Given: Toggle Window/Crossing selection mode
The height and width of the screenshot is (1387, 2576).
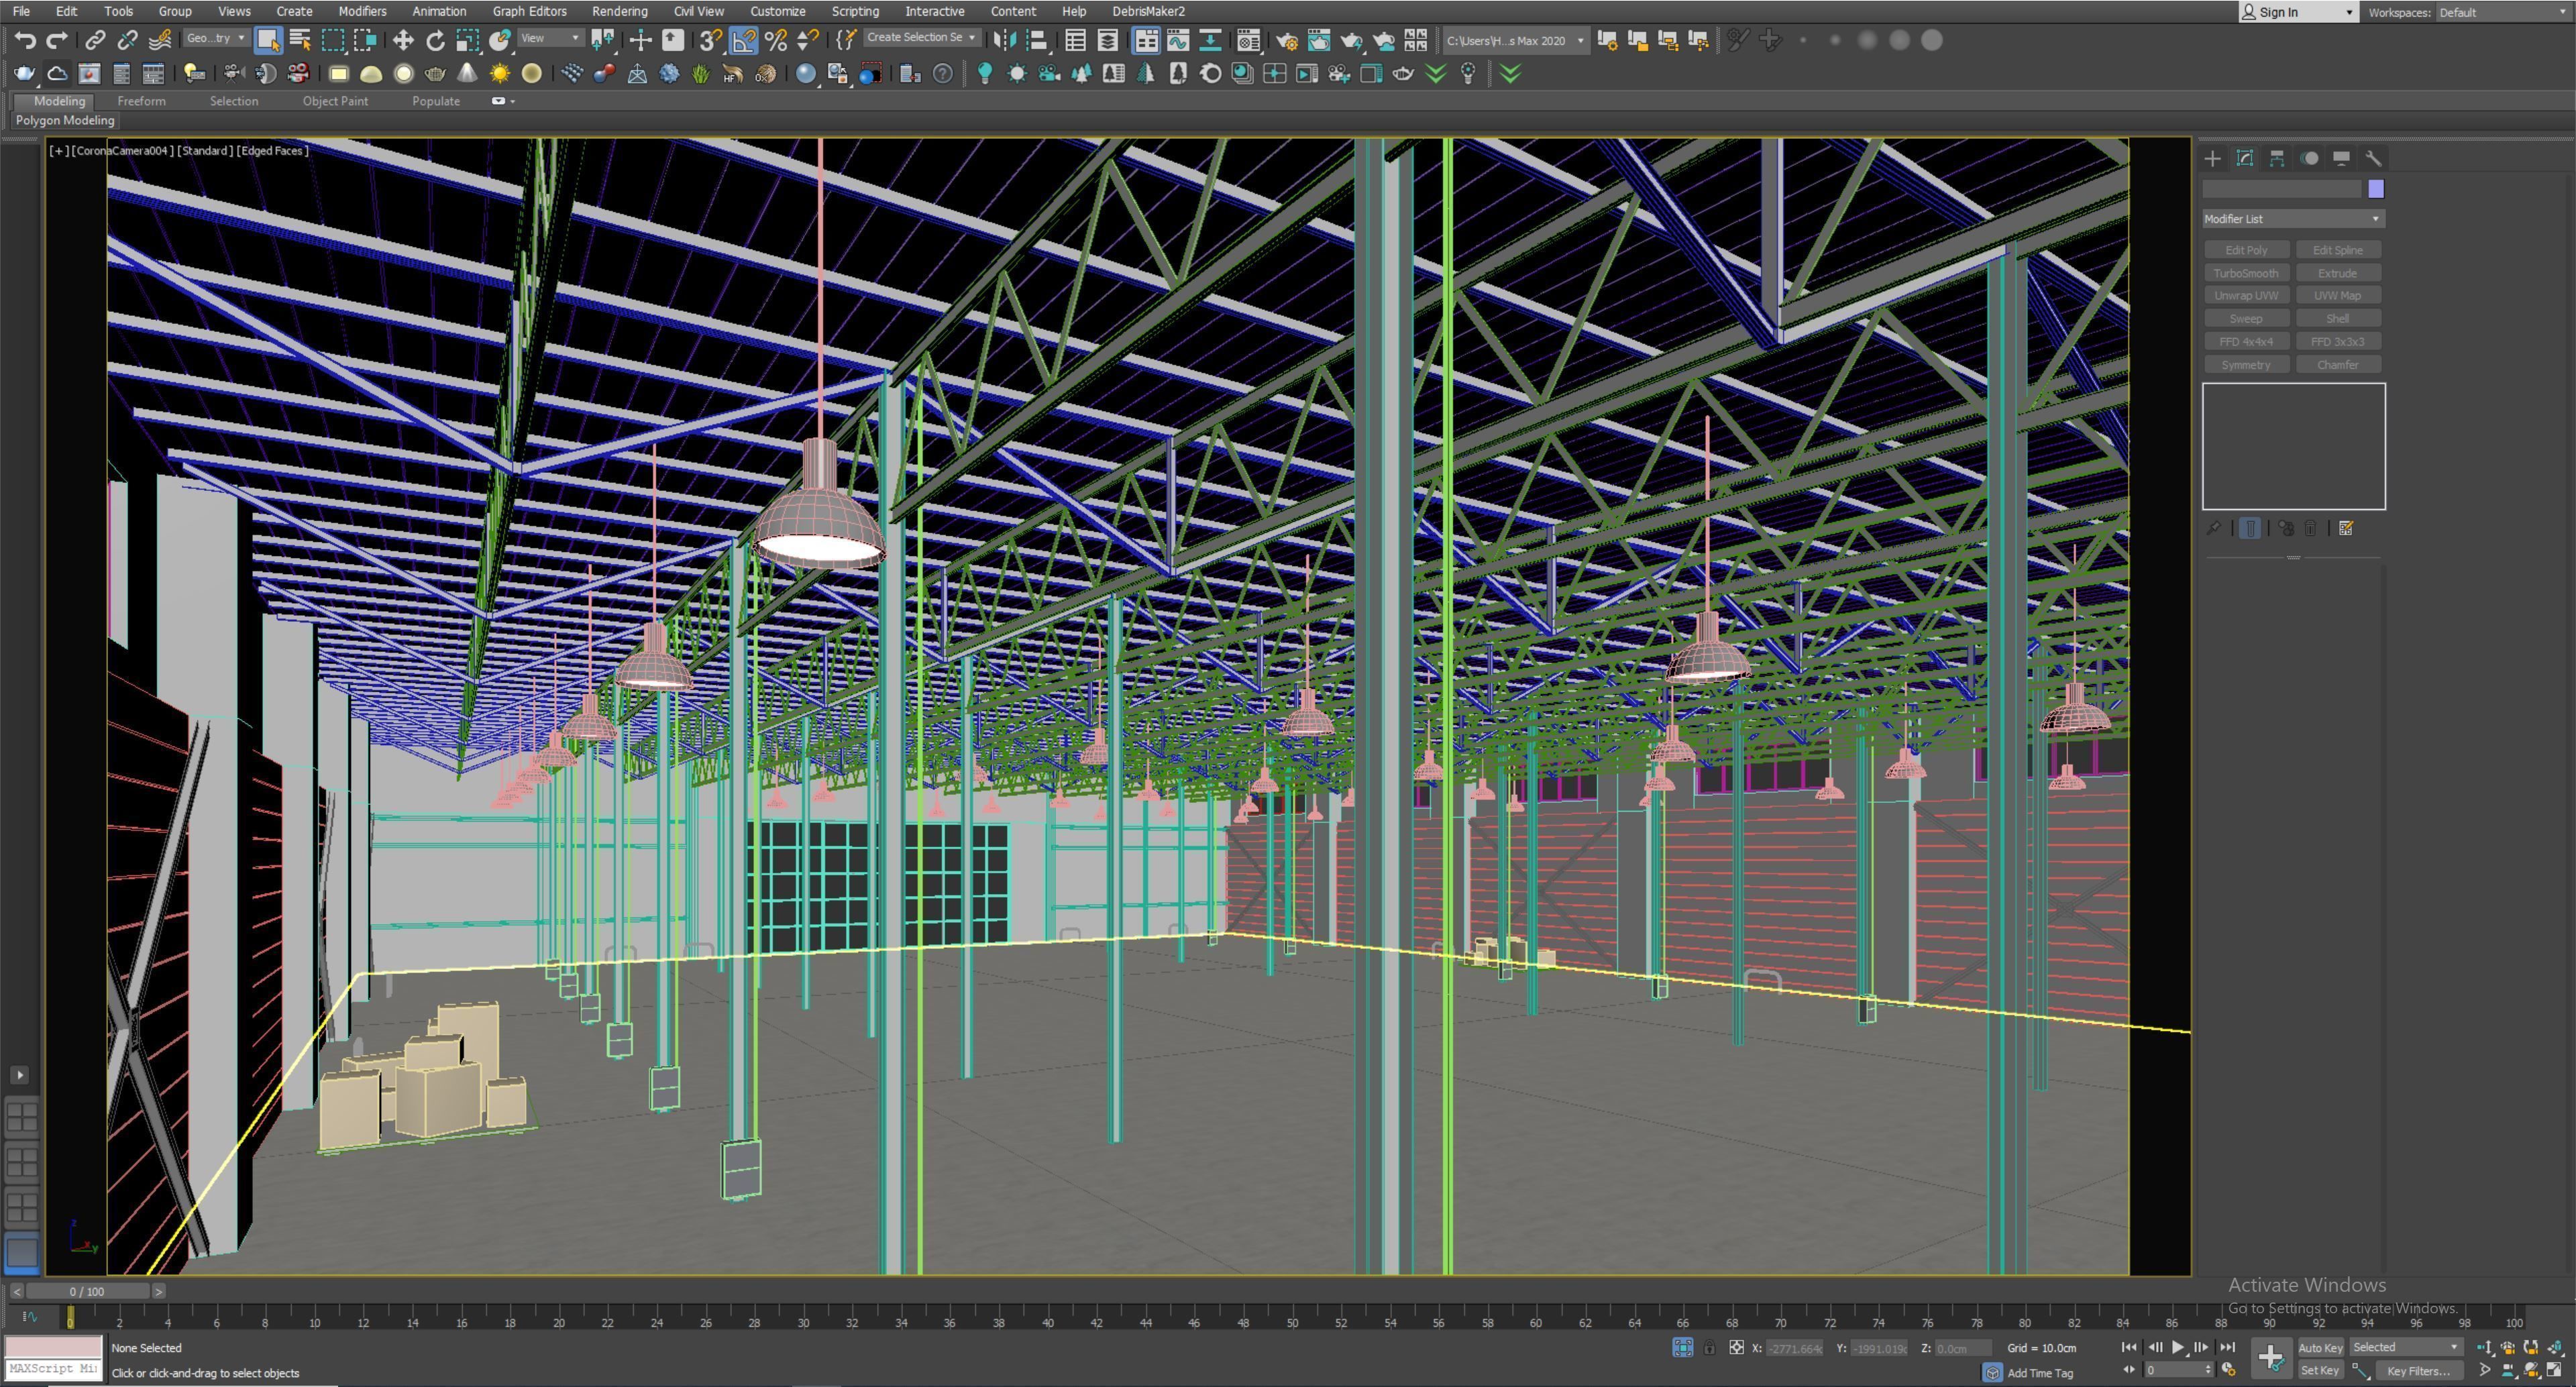Looking at the screenshot, I should (365, 40).
